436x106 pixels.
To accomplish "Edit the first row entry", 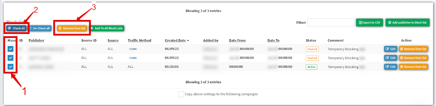I will click(x=390, y=49).
